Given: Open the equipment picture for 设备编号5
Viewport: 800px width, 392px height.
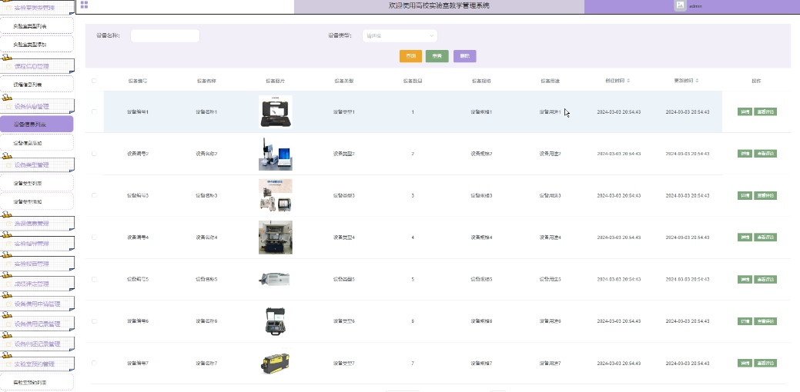Looking at the screenshot, I should tap(276, 279).
